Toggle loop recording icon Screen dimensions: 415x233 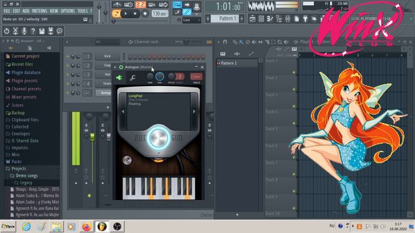pos(163,5)
